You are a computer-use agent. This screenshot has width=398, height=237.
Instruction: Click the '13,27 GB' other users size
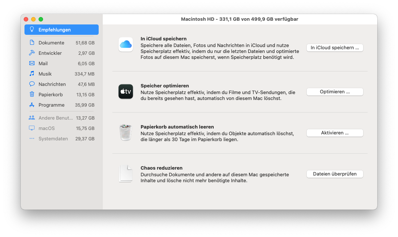pos(85,118)
